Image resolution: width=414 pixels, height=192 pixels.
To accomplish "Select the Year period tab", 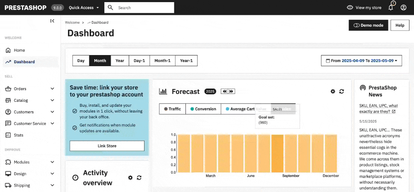I will [x=120, y=60].
